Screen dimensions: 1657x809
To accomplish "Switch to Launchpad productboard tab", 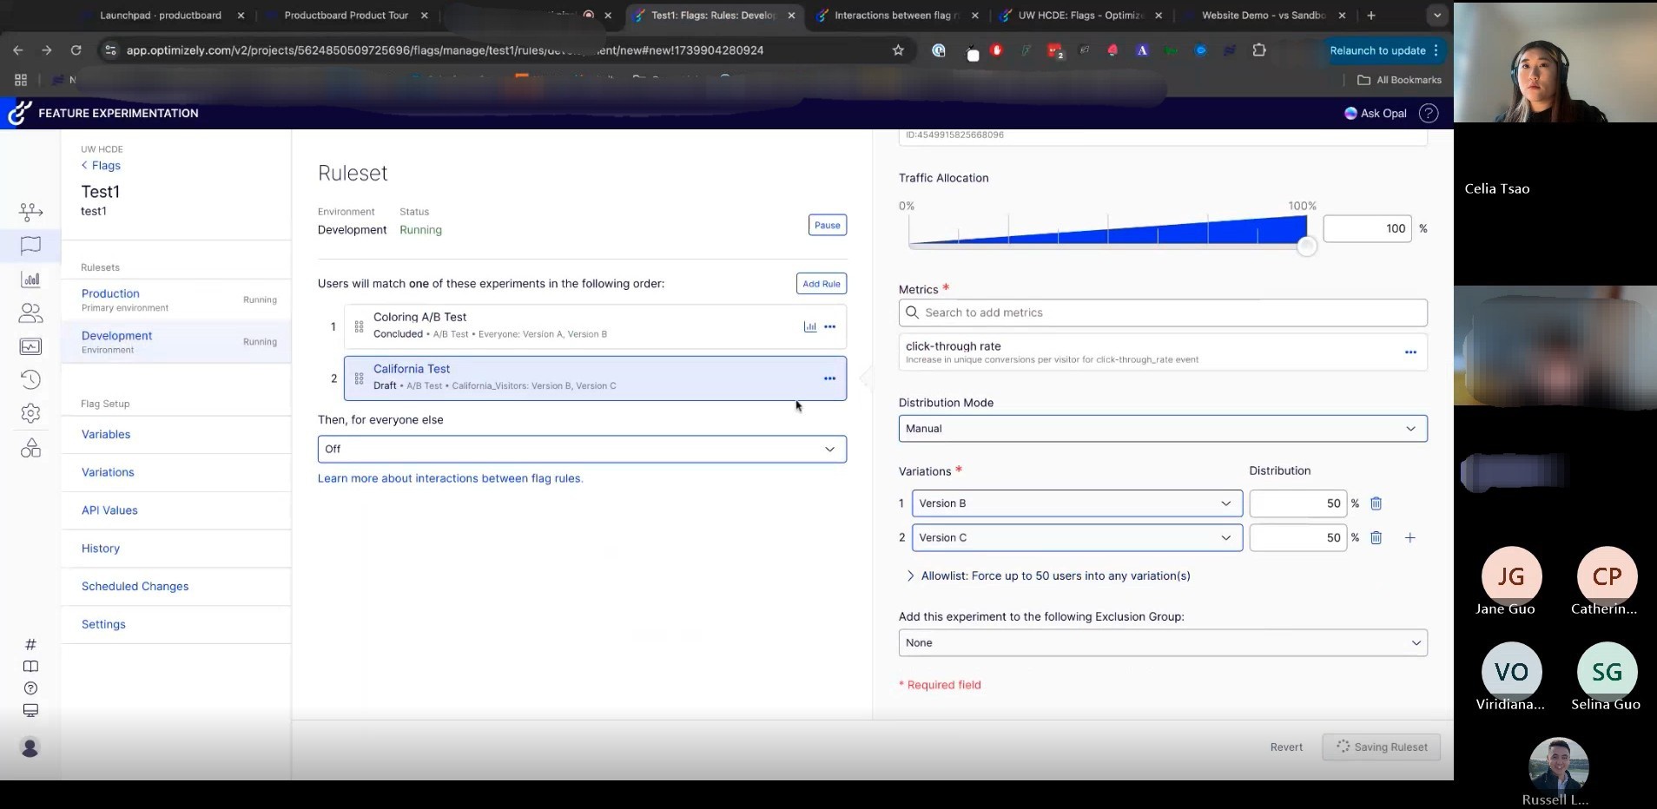I will [161, 16].
